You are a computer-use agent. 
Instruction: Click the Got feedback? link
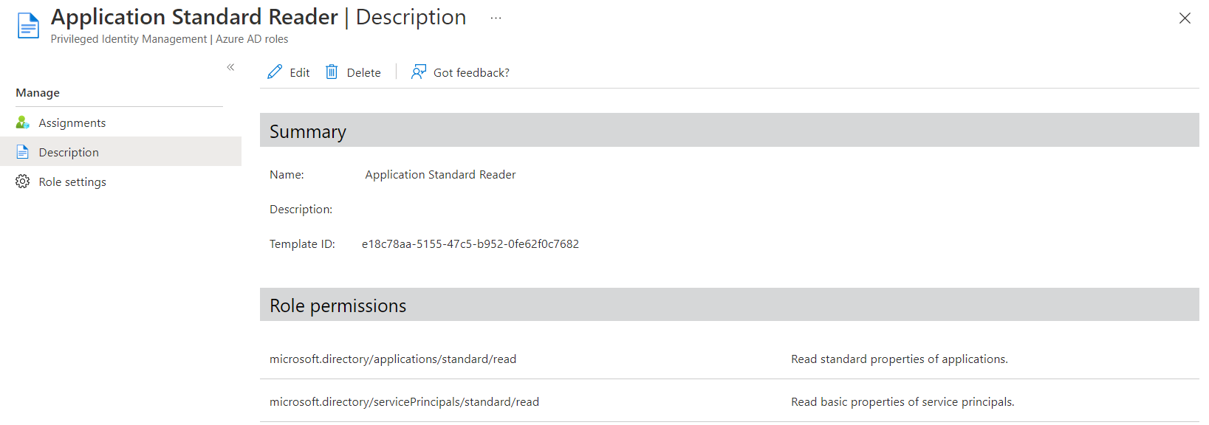471,72
